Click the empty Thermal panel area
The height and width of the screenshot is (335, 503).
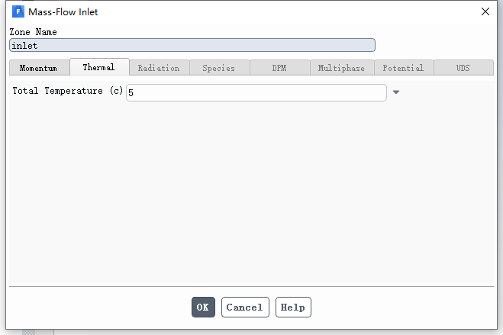click(x=252, y=192)
